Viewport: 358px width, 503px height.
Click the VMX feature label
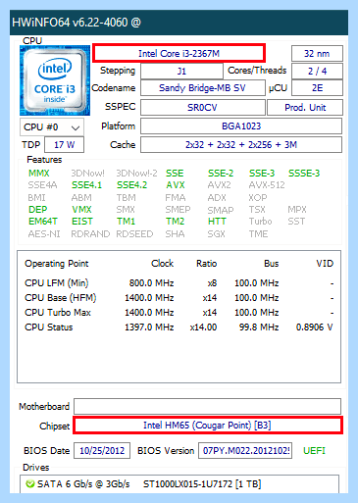click(81, 210)
